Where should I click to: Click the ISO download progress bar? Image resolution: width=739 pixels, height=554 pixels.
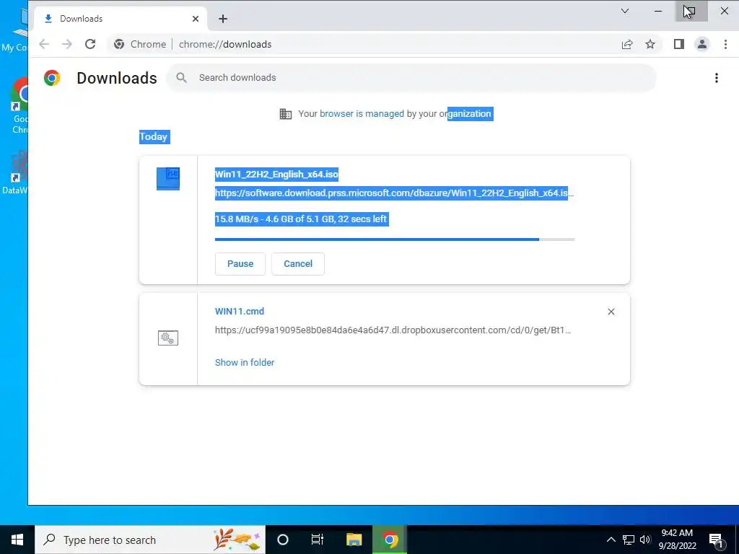tap(395, 239)
